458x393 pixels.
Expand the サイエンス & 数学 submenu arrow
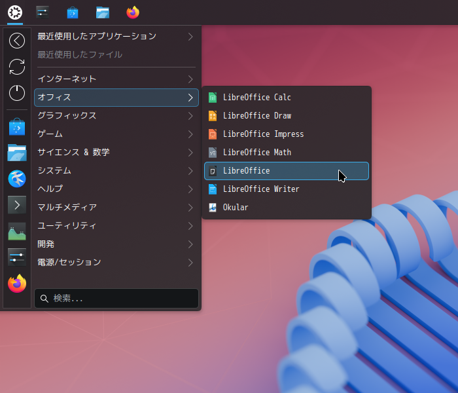190,153
